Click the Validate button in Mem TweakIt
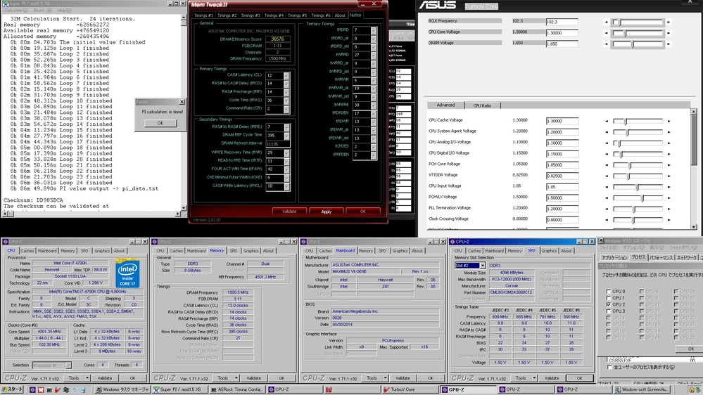703x395 pixels. click(289, 212)
